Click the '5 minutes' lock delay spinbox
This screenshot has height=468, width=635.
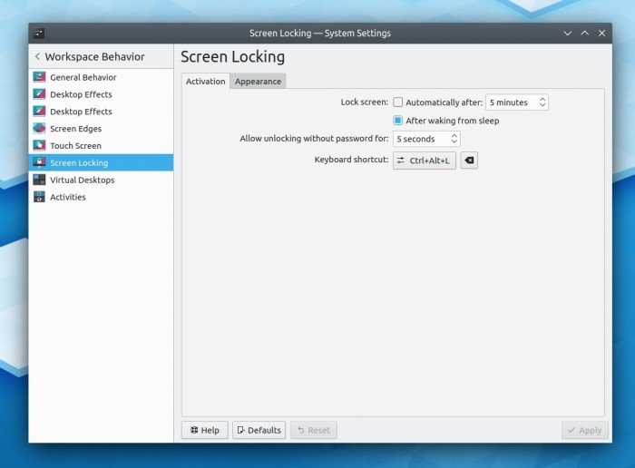516,102
